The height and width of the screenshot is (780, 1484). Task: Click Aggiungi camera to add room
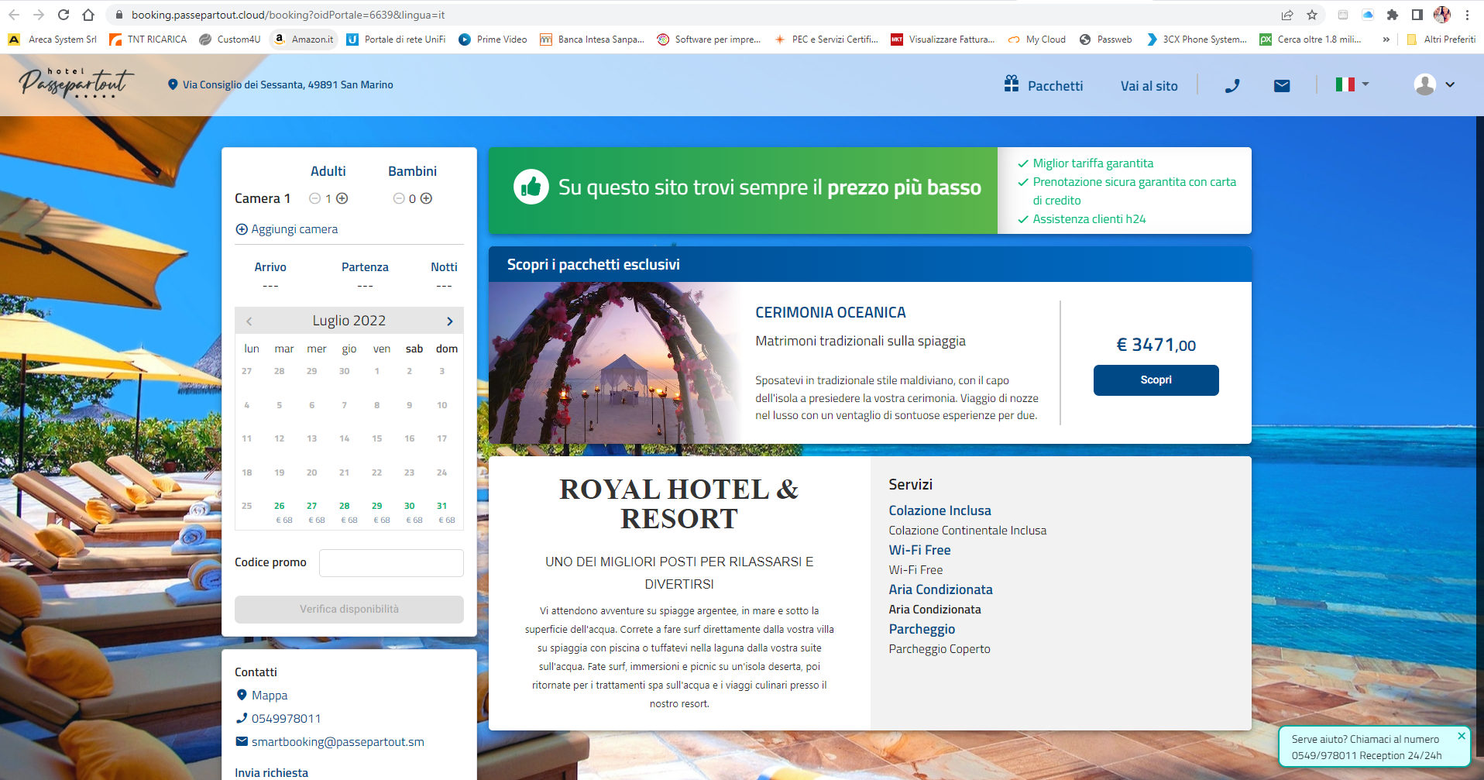(287, 229)
